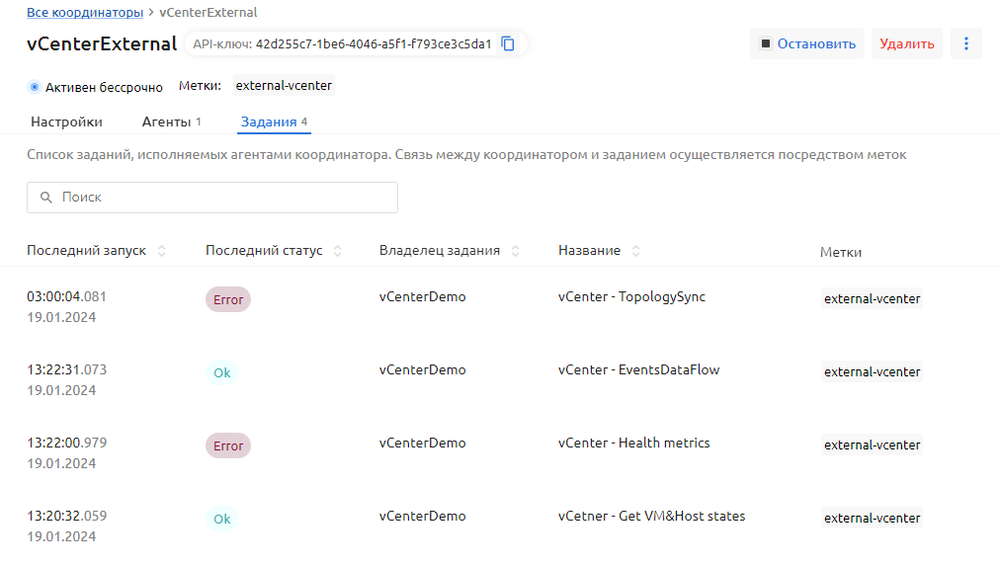Screen dimensions: 1001x567
Task: Sort by Последний статус column
Action: pyautogui.click(x=338, y=251)
